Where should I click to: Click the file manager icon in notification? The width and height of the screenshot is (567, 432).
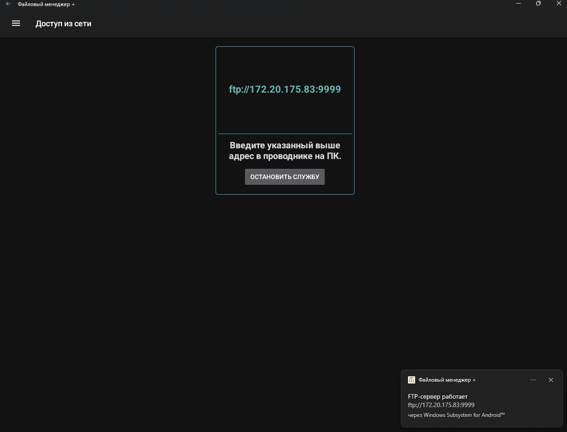[x=412, y=380]
